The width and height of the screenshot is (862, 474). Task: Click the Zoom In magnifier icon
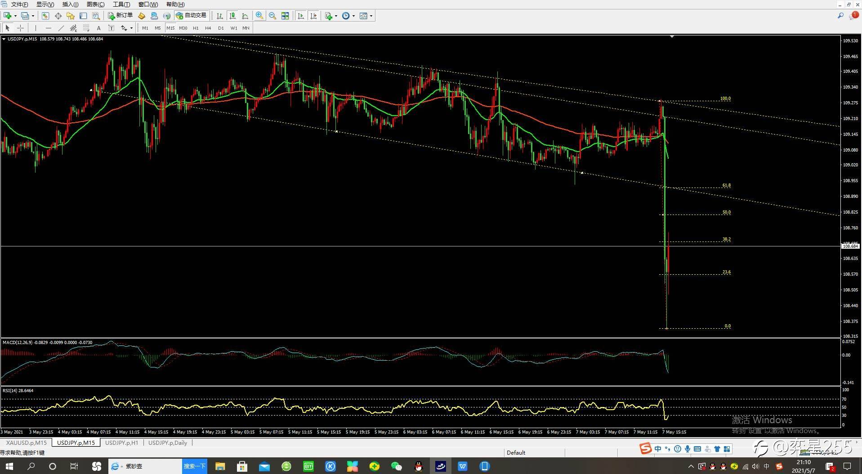(259, 16)
